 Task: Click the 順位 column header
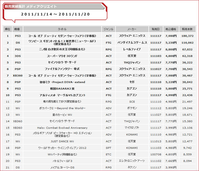(8, 29)
